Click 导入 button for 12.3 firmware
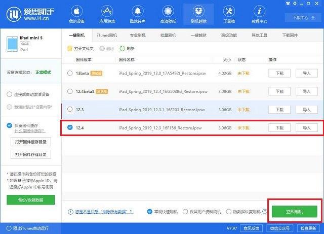The image size is (324, 234). [x=307, y=110]
